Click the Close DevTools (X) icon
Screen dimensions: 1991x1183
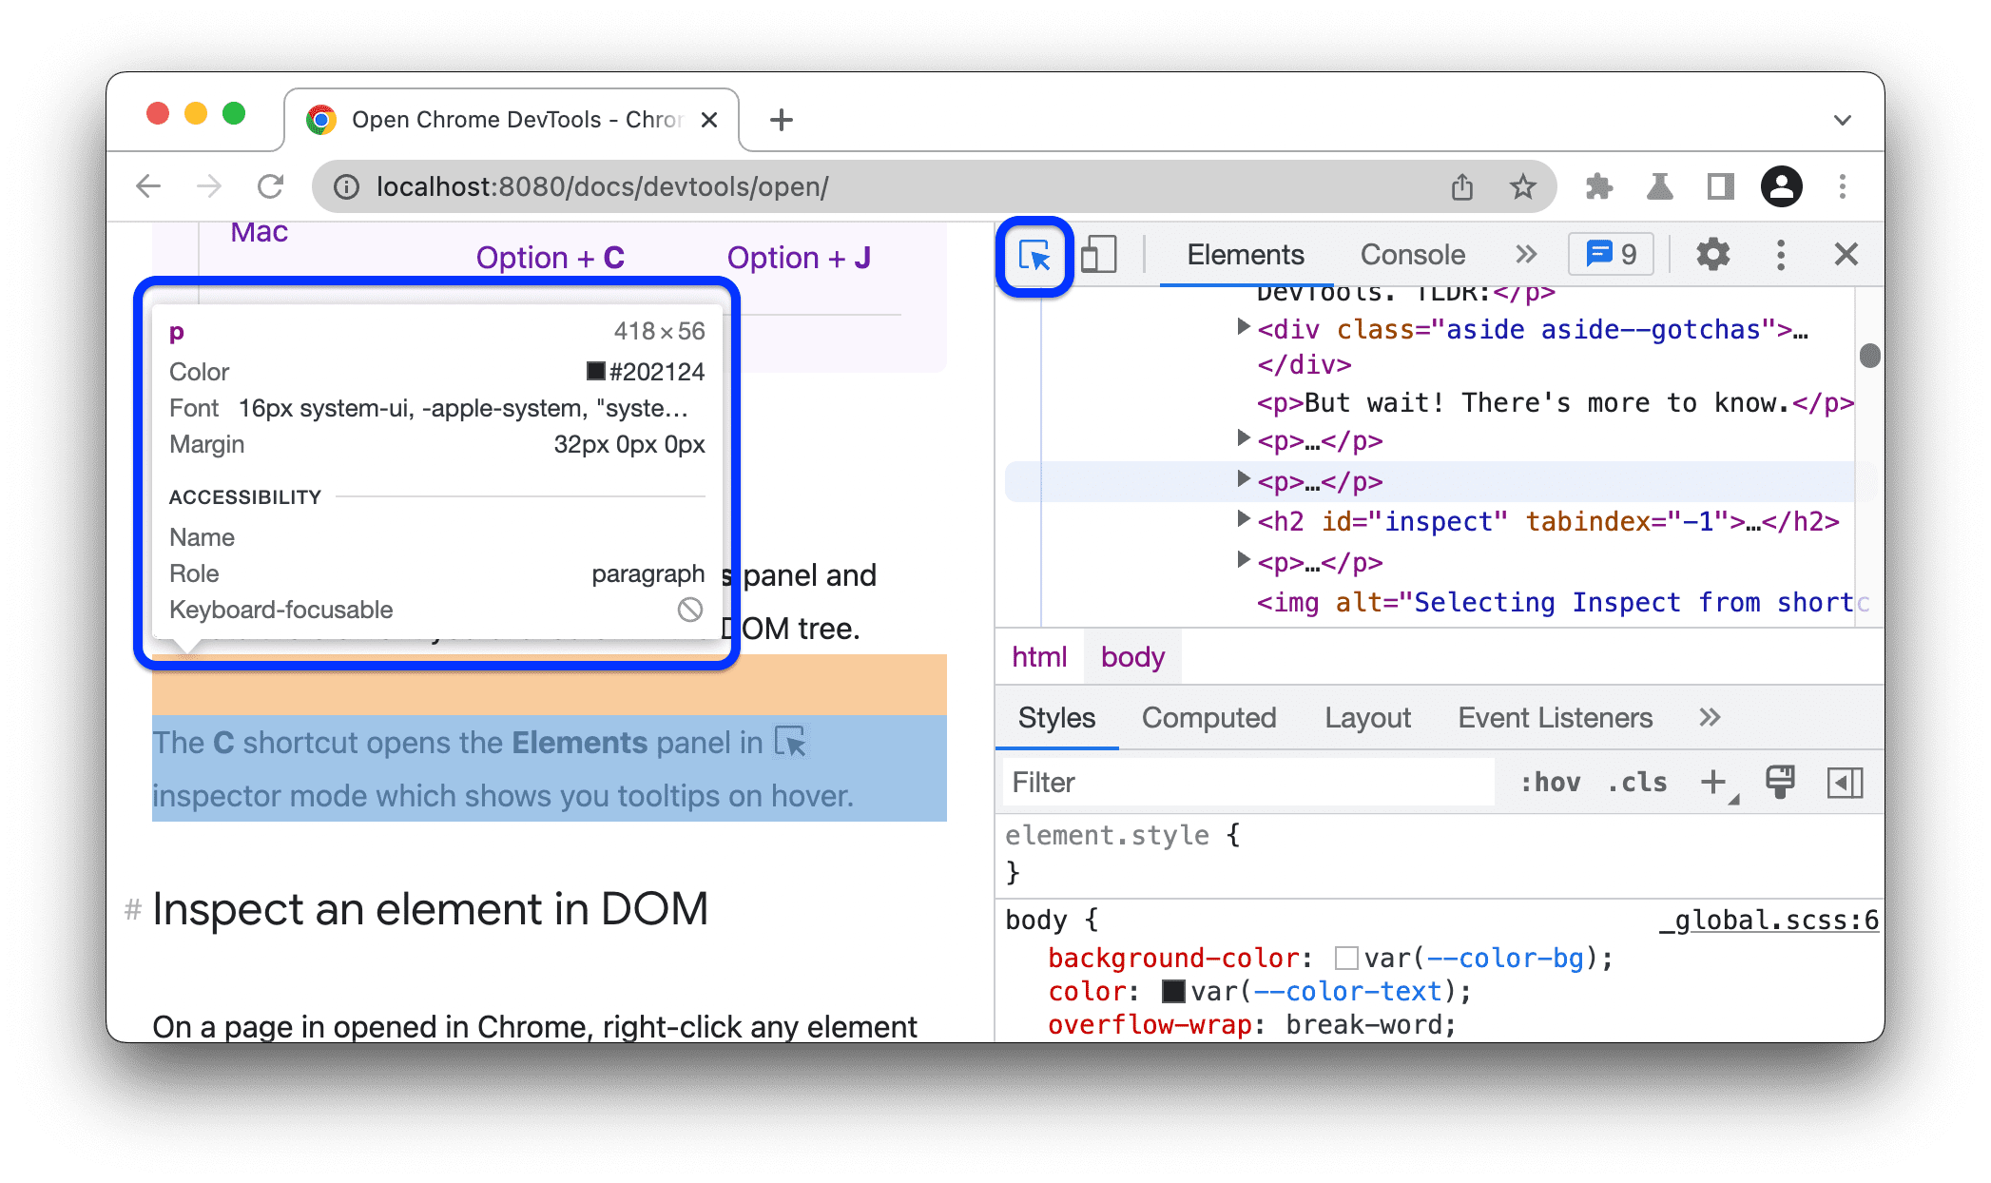(1845, 254)
